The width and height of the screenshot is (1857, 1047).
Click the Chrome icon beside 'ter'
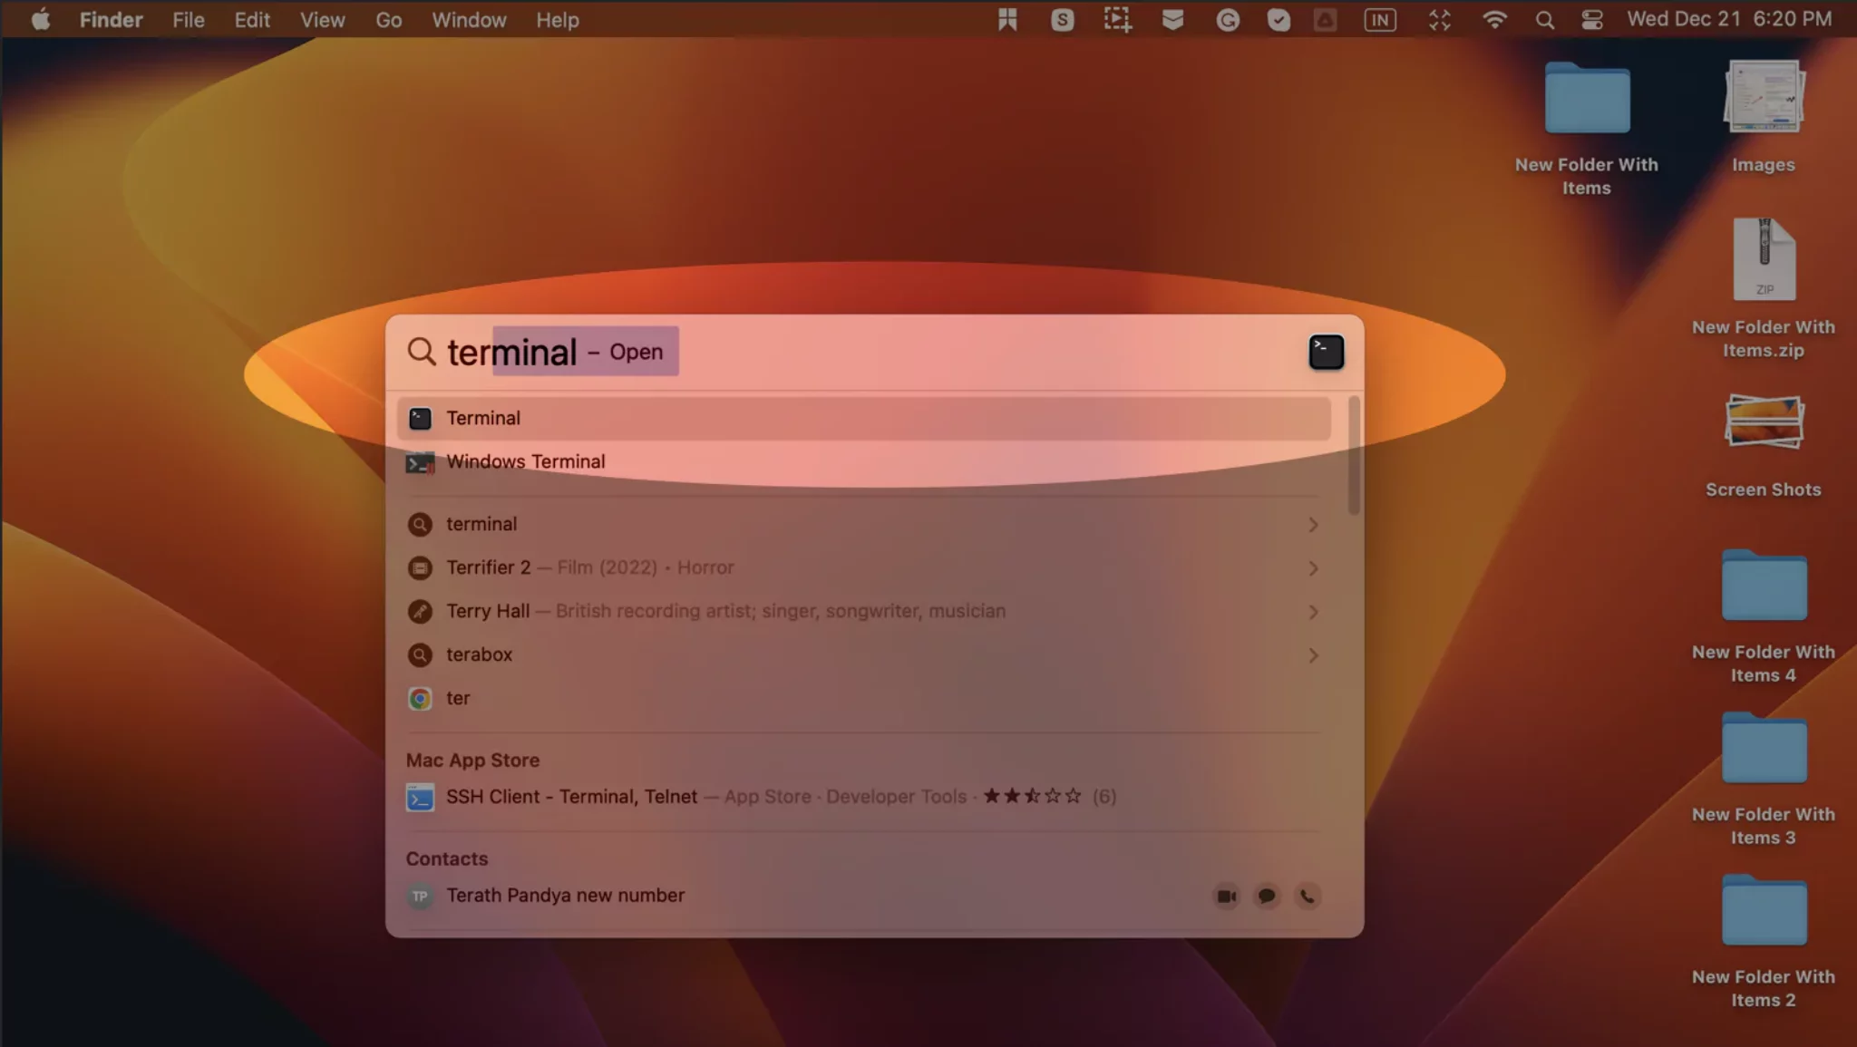click(x=420, y=698)
